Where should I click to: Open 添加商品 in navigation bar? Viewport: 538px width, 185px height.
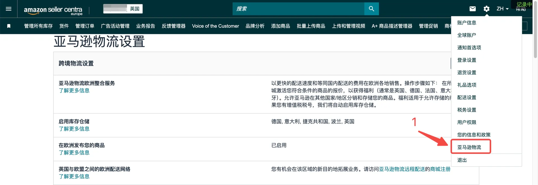coord(280,26)
